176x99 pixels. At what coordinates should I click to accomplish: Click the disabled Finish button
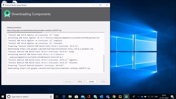103,81
